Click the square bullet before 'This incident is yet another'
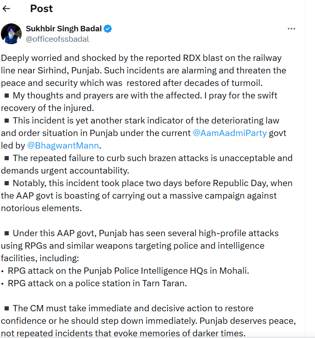This screenshot has height=338, width=315. point(7,120)
